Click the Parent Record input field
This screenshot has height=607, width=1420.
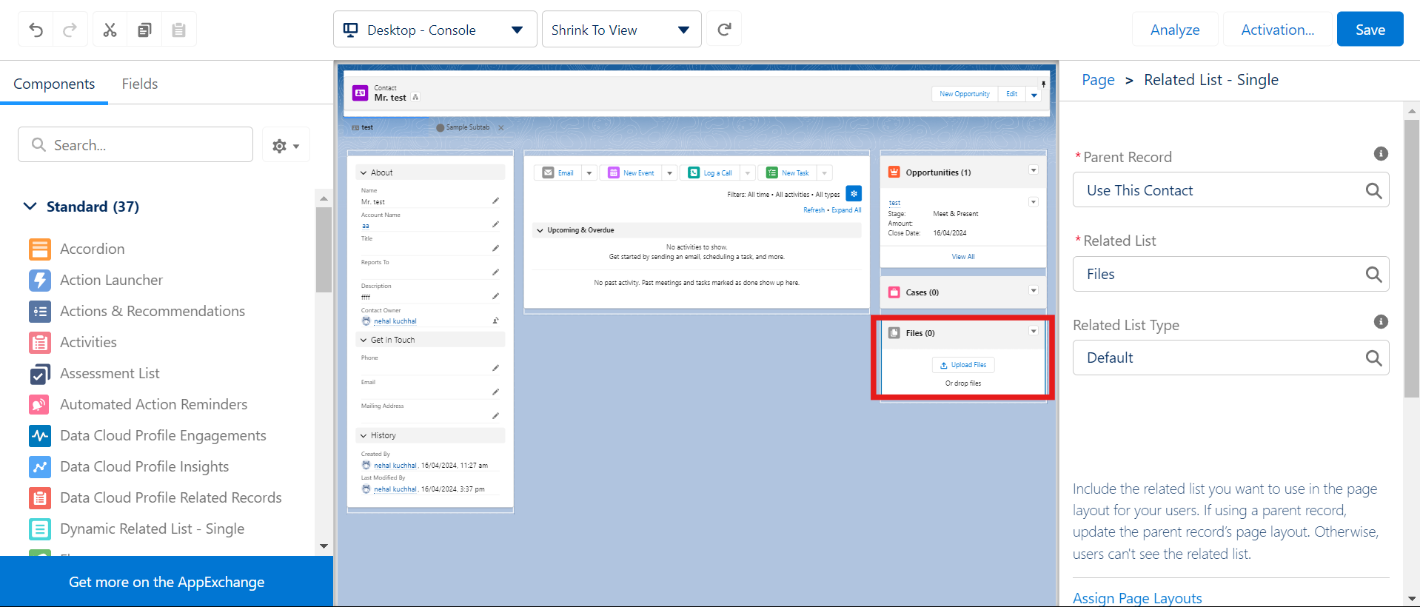point(1230,190)
